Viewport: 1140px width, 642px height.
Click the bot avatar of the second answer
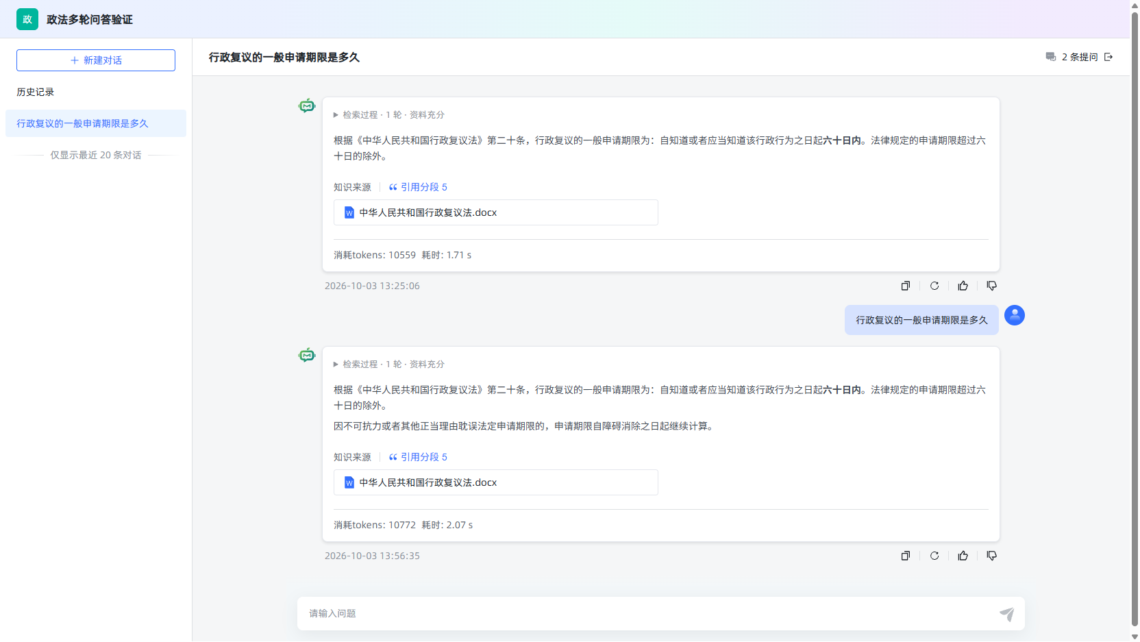(307, 355)
